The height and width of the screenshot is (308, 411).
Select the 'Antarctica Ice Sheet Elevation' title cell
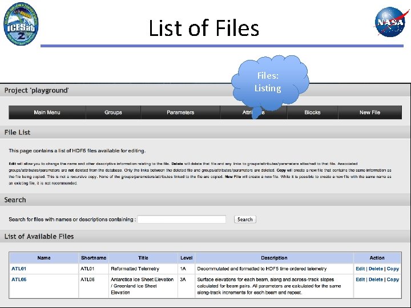142,286
